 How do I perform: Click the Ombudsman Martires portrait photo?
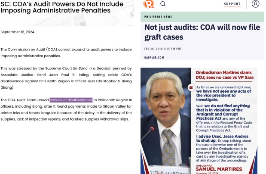pyautogui.click(x=166, y=121)
